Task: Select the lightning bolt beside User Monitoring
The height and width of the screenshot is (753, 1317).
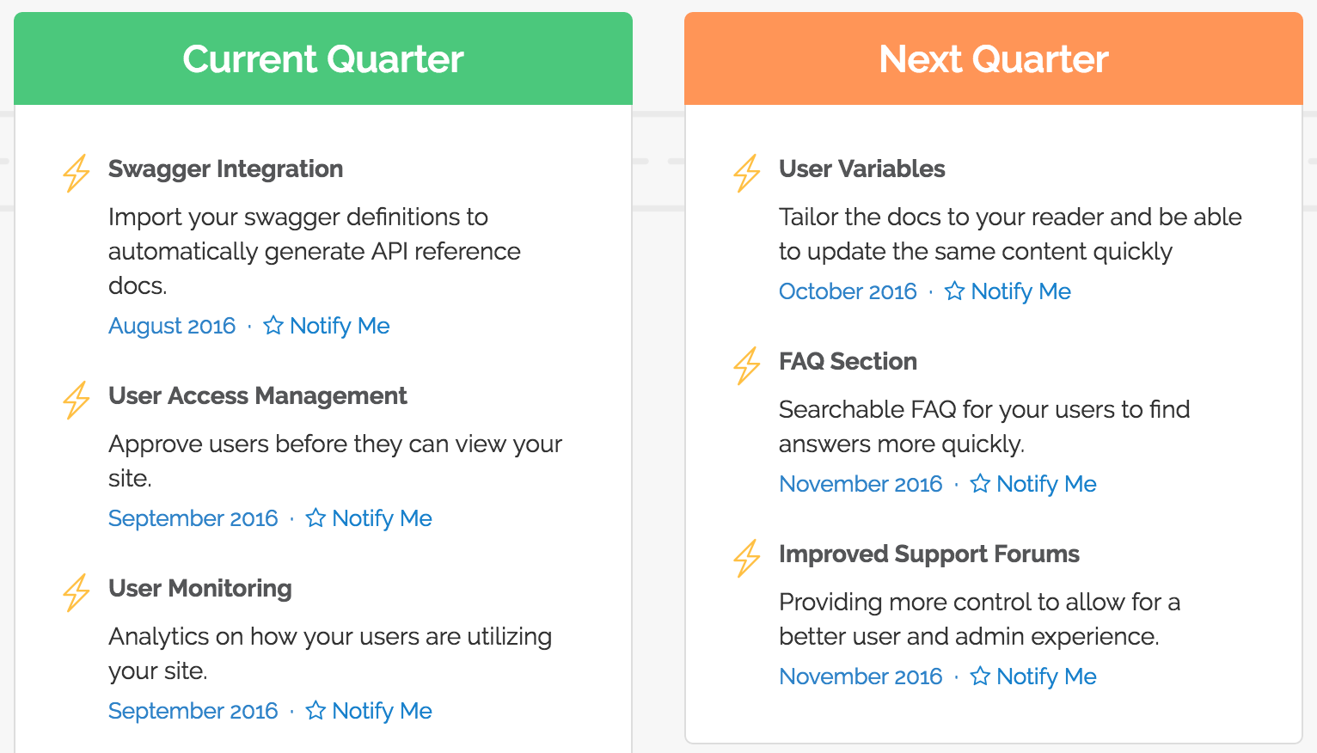Action: (77, 592)
